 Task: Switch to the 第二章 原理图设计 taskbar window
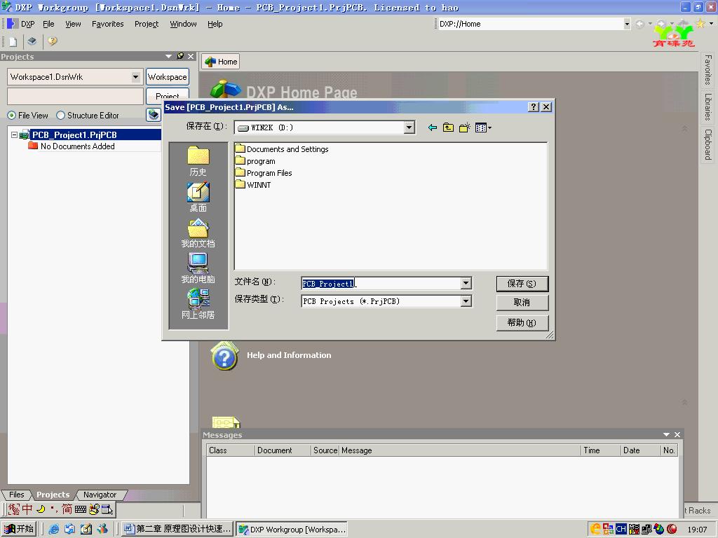[x=177, y=529]
